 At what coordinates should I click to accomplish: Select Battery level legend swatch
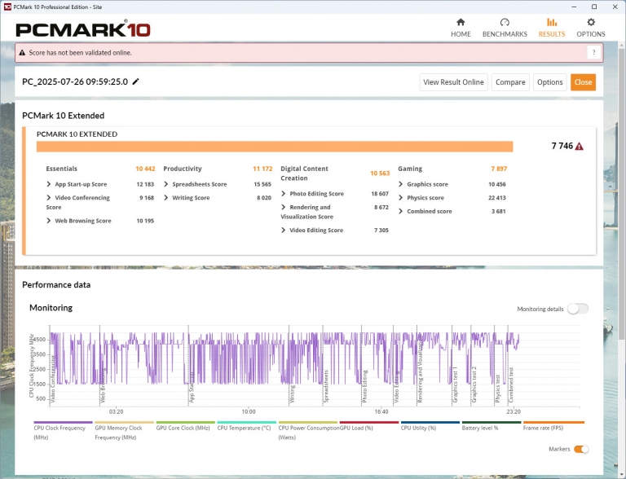click(x=492, y=422)
